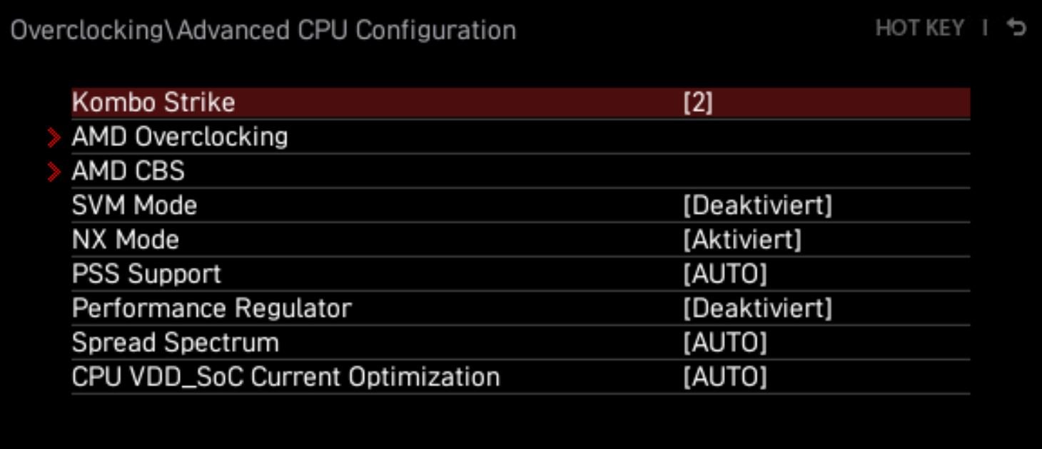Open CPU VDD_SoC Current Optimization AUTO value
Viewport: 1042px width, 449px height.
[724, 377]
